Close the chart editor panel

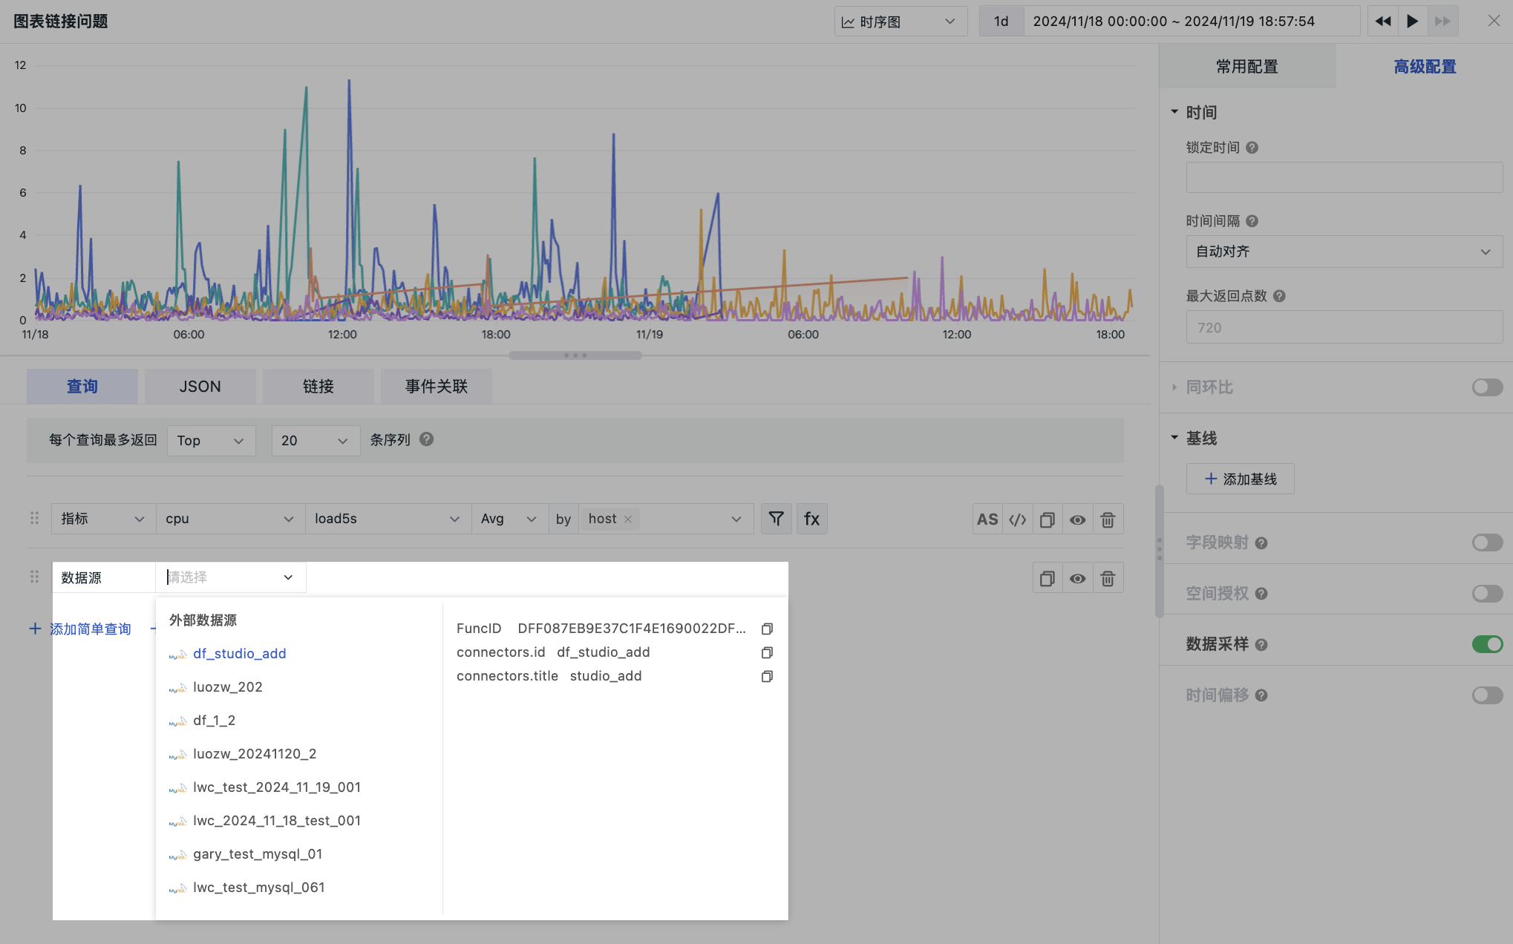(x=1494, y=22)
